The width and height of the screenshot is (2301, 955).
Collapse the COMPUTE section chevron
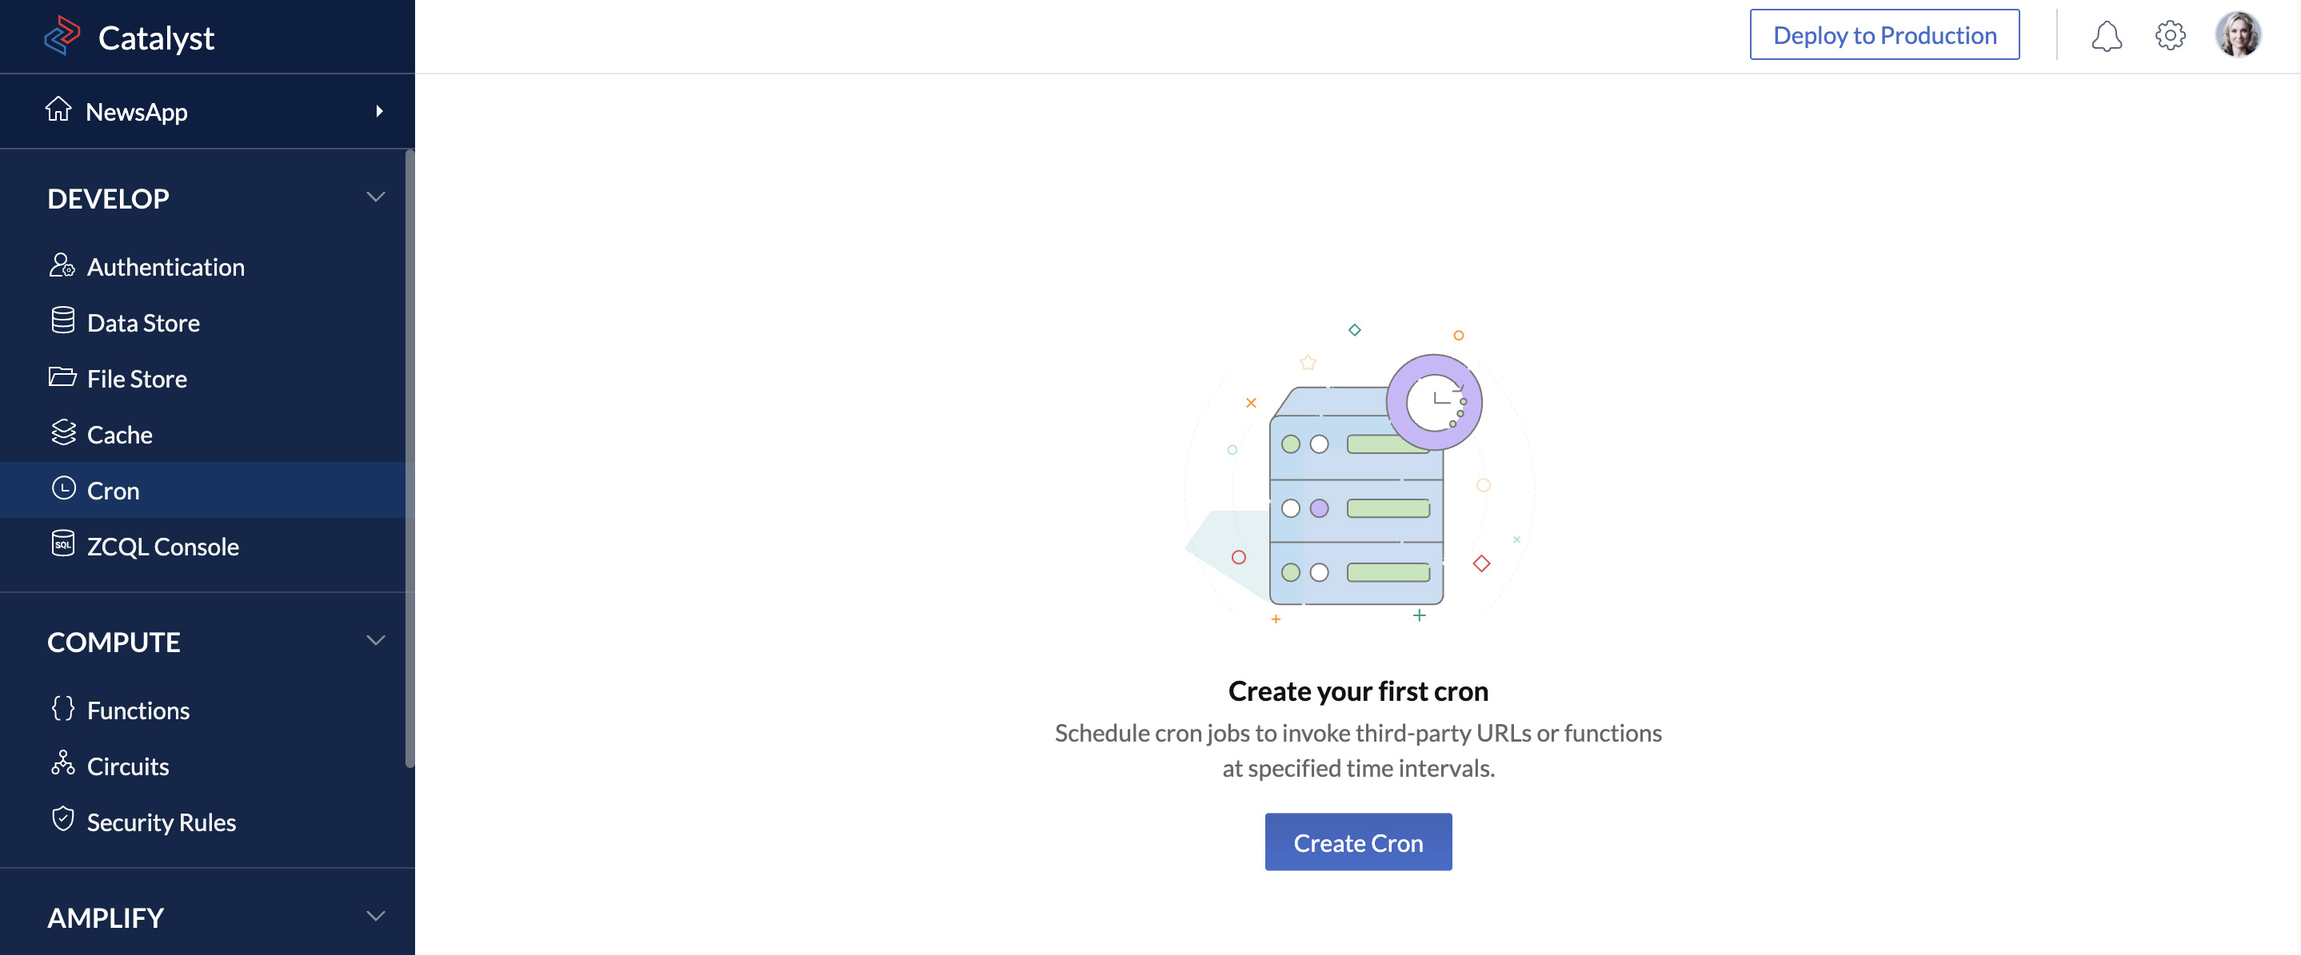pyautogui.click(x=376, y=641)
